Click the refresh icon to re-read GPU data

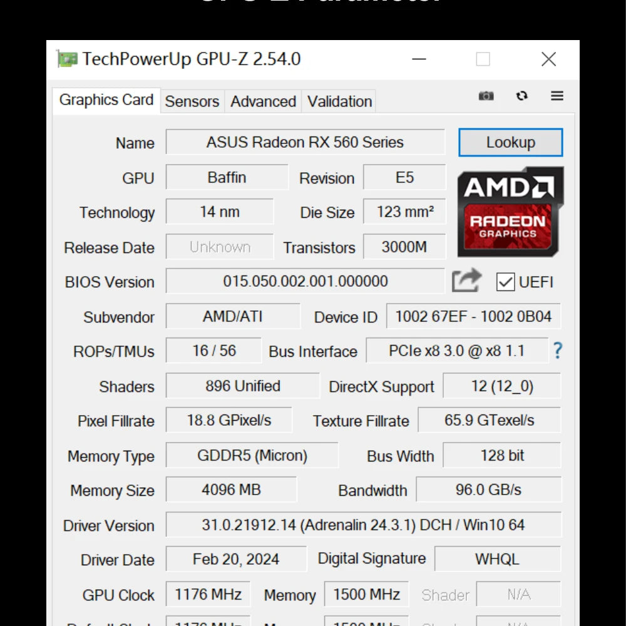522,96
